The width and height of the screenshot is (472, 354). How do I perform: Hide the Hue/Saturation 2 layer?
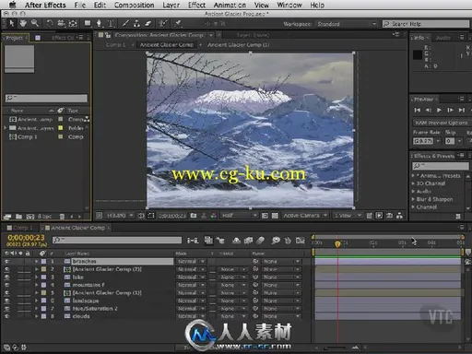click(x=6, y=309)
